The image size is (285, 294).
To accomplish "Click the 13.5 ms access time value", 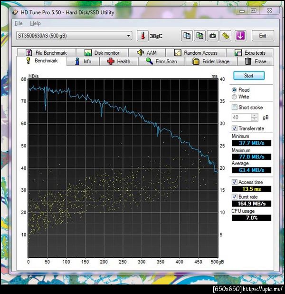I will (251, 189).
